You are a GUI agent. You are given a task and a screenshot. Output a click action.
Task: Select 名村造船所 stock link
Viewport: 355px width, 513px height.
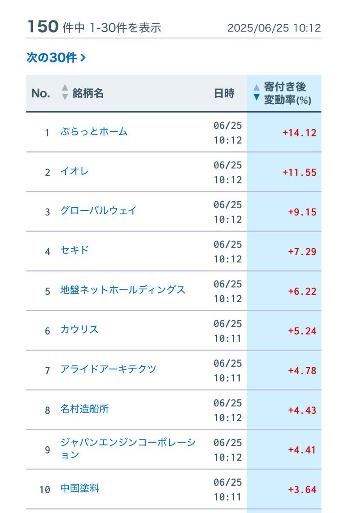click(x=84, y=409)
